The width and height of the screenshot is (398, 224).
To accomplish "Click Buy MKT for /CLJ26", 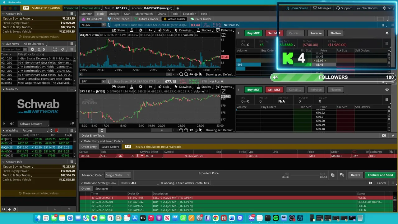I will 253,33.
